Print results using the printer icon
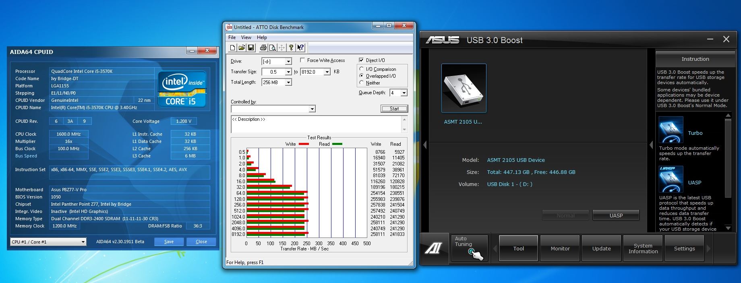The width and height of the screenshot is (741, 283). point(263,48)
